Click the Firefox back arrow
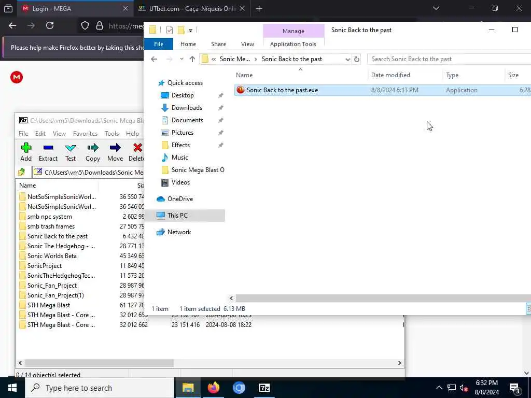The width and height of the screenshot is (531, 398). click(x=12, y=25)
